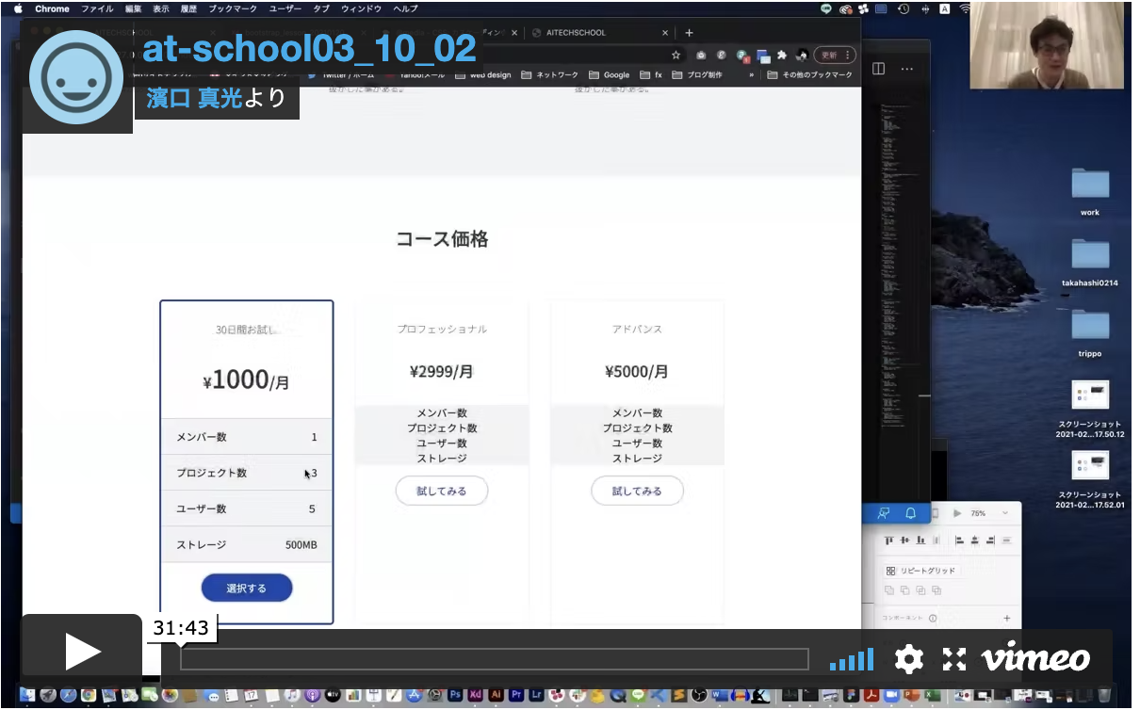Viewport: 1140px width, 710px height.
Task: Open the Chrome extensions puzzle icon
Action: tap(781, 55)
